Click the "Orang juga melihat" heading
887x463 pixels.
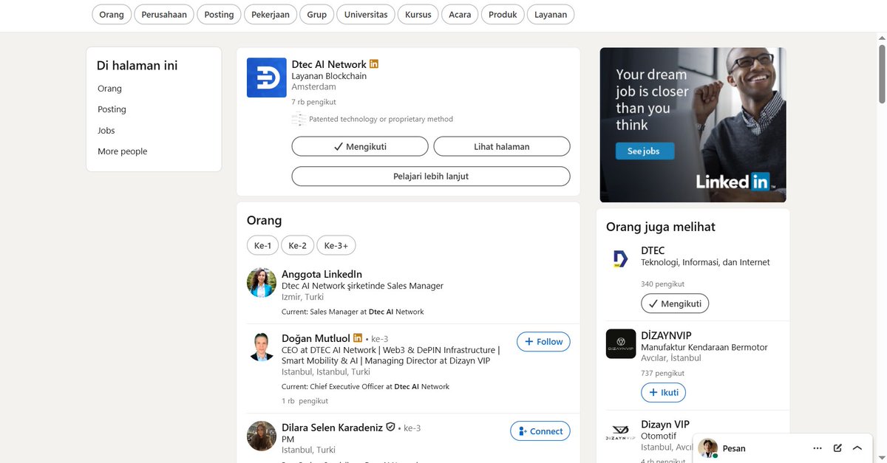(661, 227)
